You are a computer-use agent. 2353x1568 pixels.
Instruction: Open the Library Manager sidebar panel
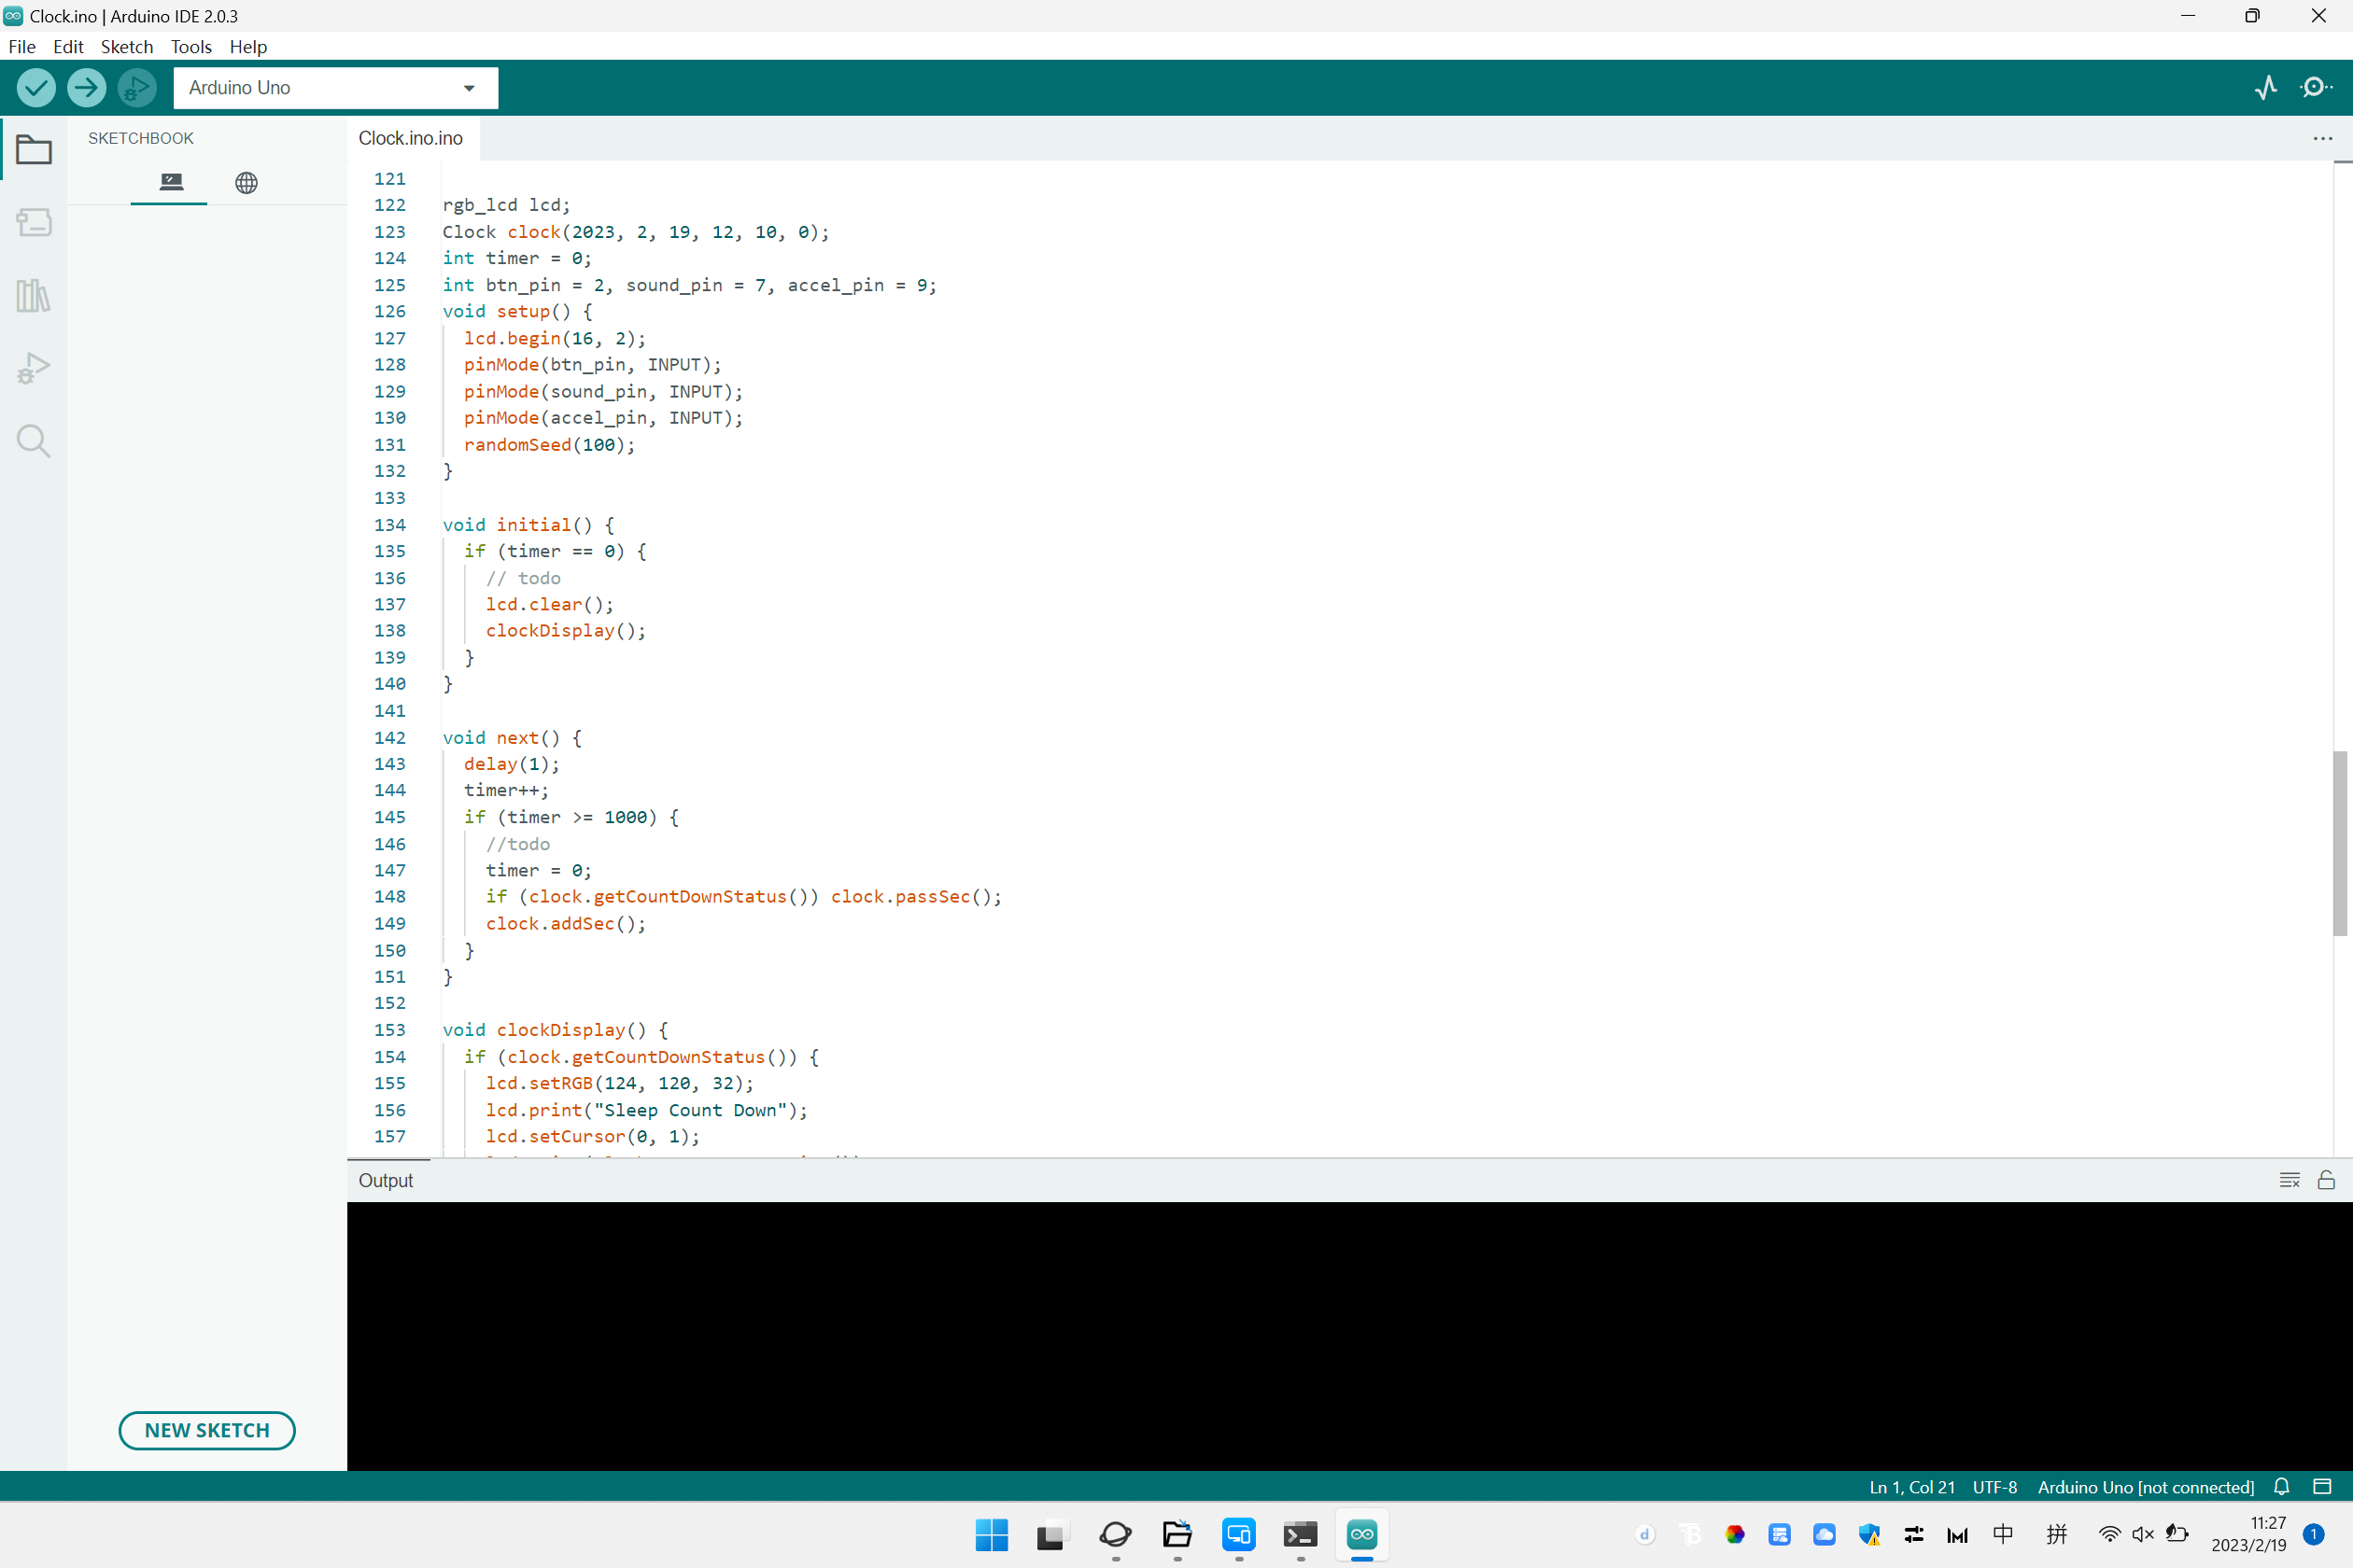(34, 295)
